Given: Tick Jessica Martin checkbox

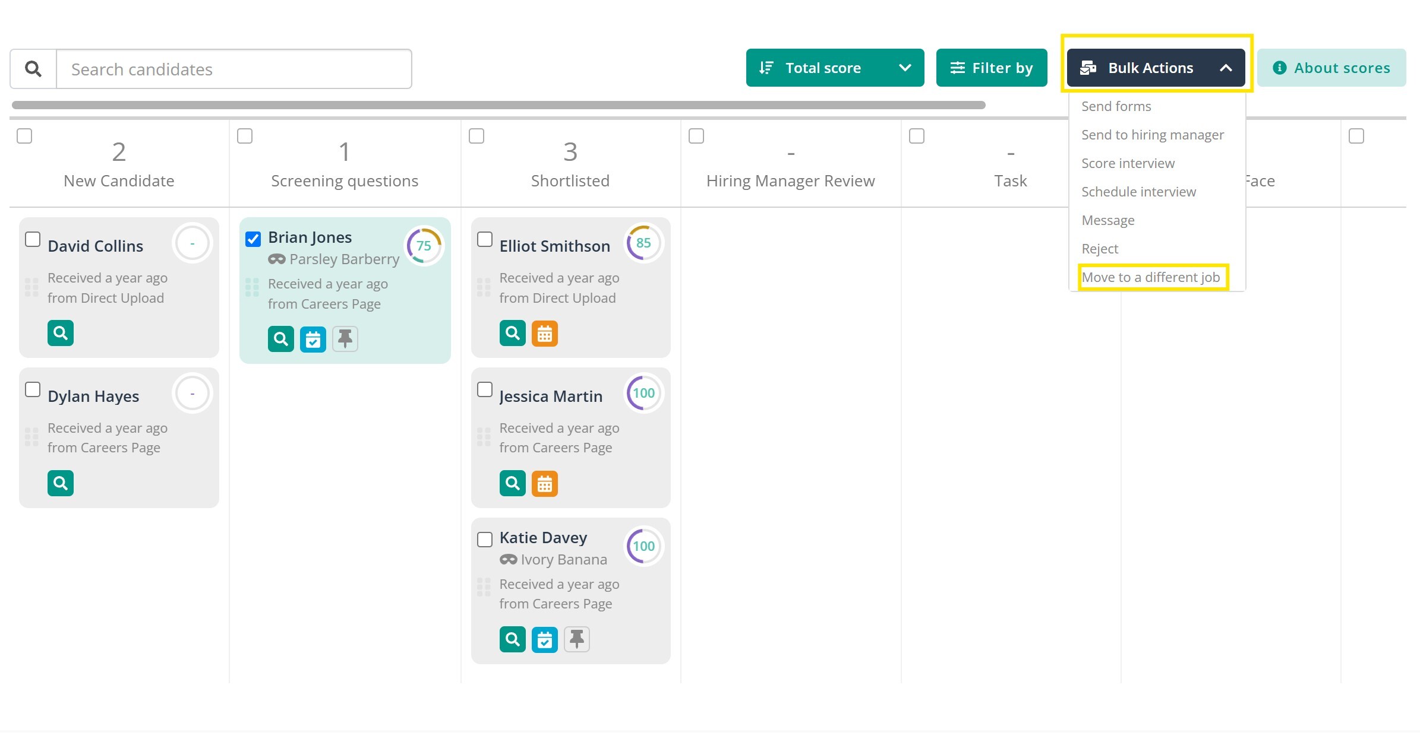Looking at the screenshot, I should pos(485,389).
